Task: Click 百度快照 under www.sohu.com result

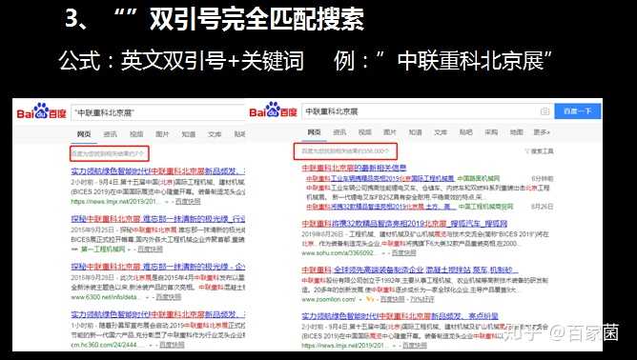Action: tap(403, 252)
